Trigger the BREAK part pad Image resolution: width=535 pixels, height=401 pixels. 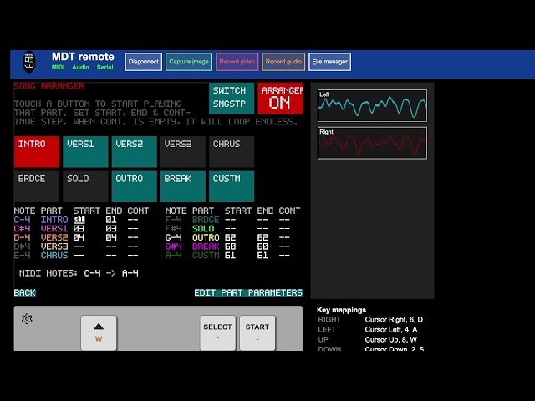(x=183, y=186)
